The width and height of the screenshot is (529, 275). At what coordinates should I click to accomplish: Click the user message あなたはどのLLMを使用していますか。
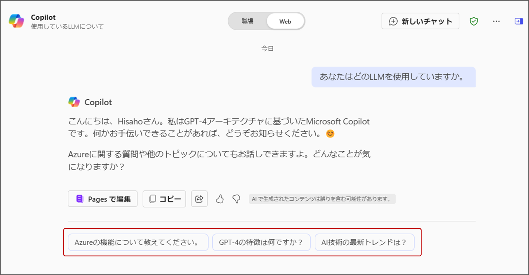click(x=394, y=77)
